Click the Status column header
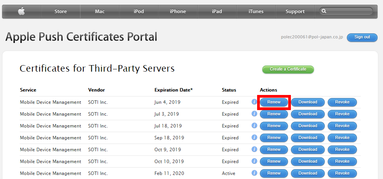 [x=229, y=90]
